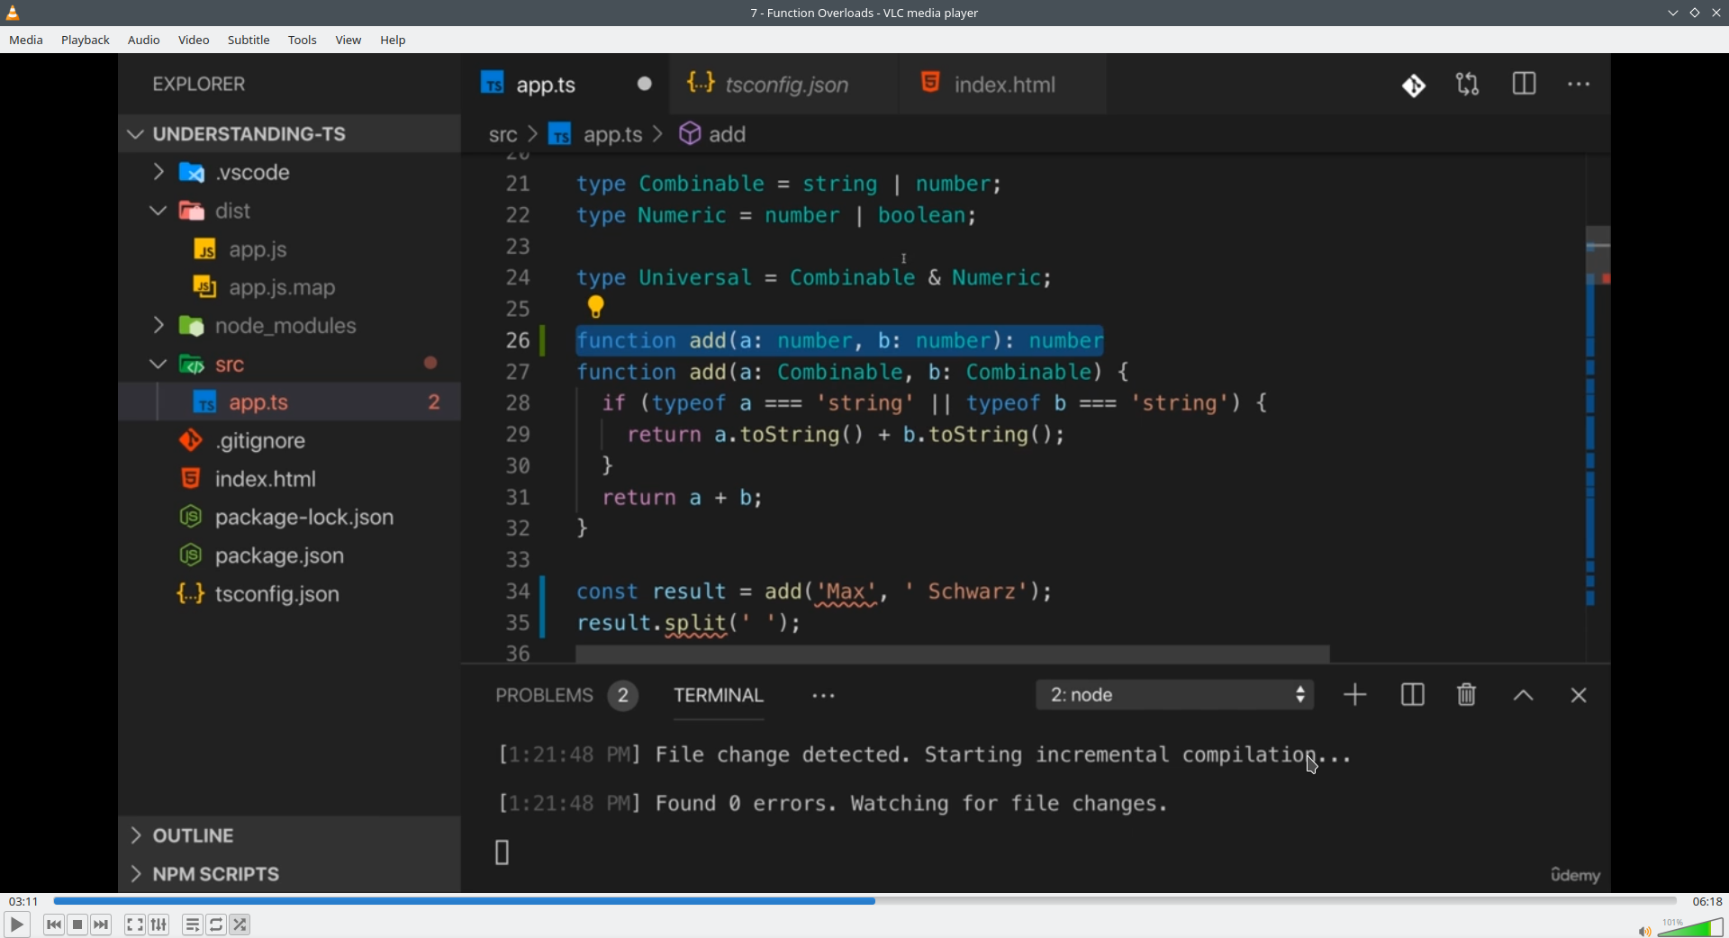Click src in the breadcrumb
The width and height of the screenshot is (1729, 938).
[502, 135]
